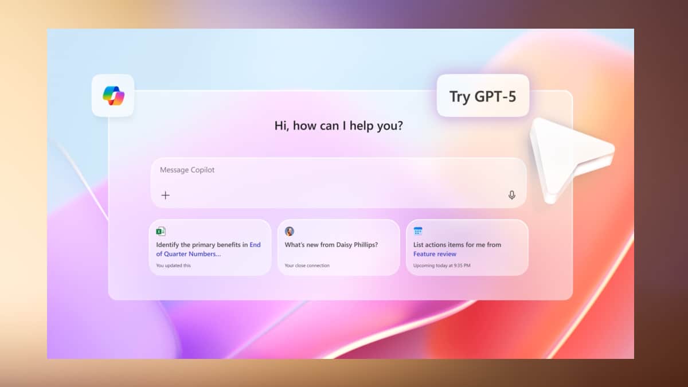Toggle the attachment menu with the plus sign
688x387 pixels.
(x=165, y=195)
